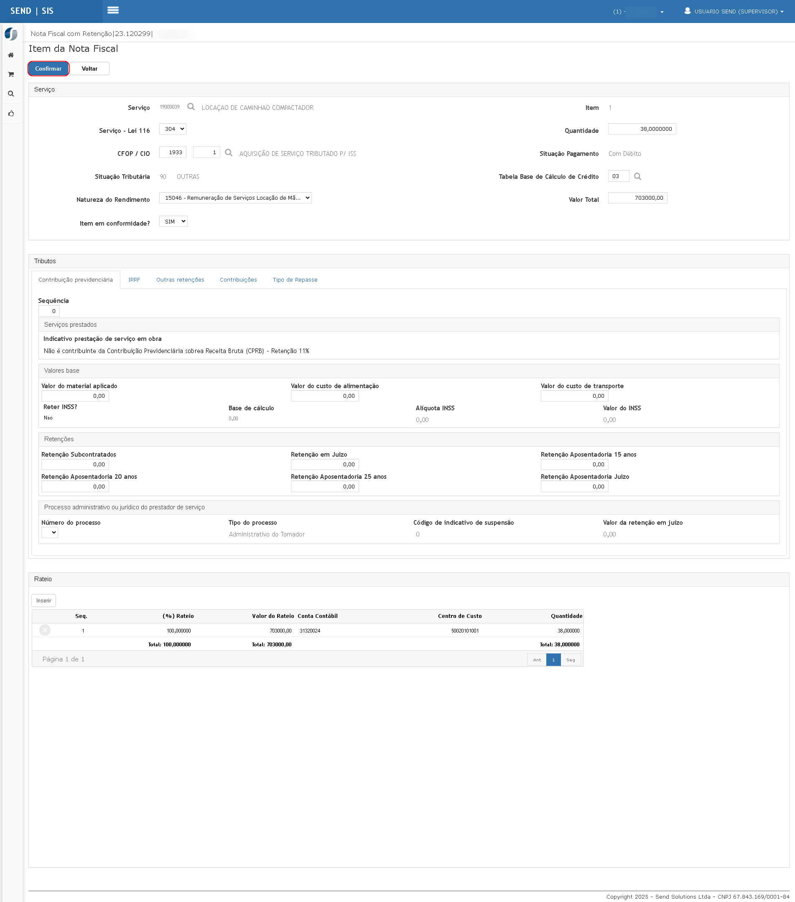795x902 pixels.
Task: Click the Voltar button
Action: click(x=89, y=69)
